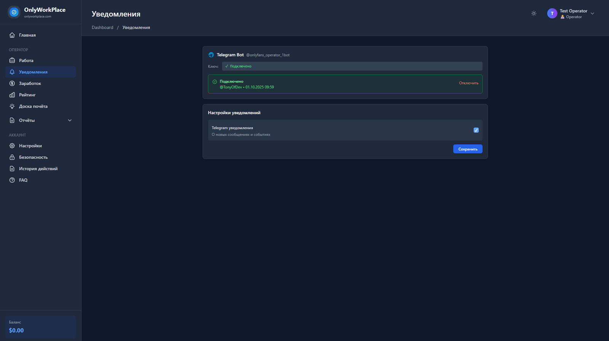This screenshot has height=341, width=609.
Task: Open История действий in the sidebar
Action: click(x=38, y=169)
